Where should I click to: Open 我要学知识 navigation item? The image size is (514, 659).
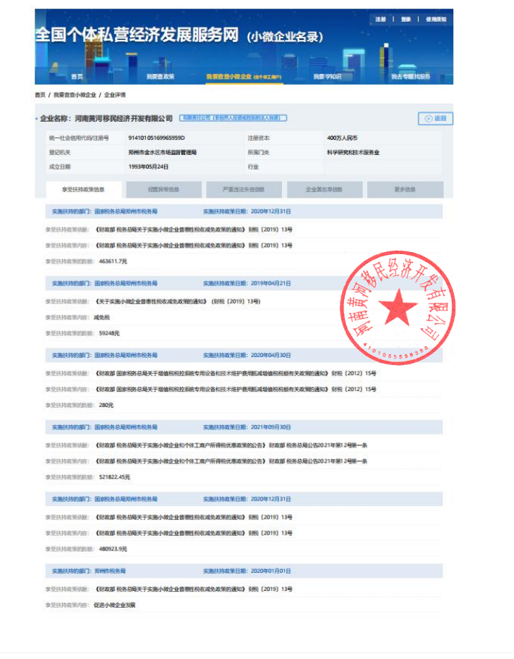point(327,77)
